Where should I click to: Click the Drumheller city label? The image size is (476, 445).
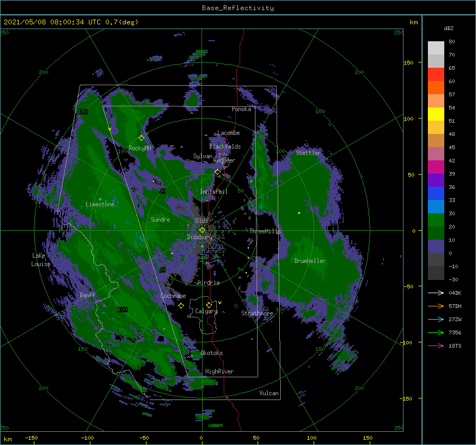310,261
